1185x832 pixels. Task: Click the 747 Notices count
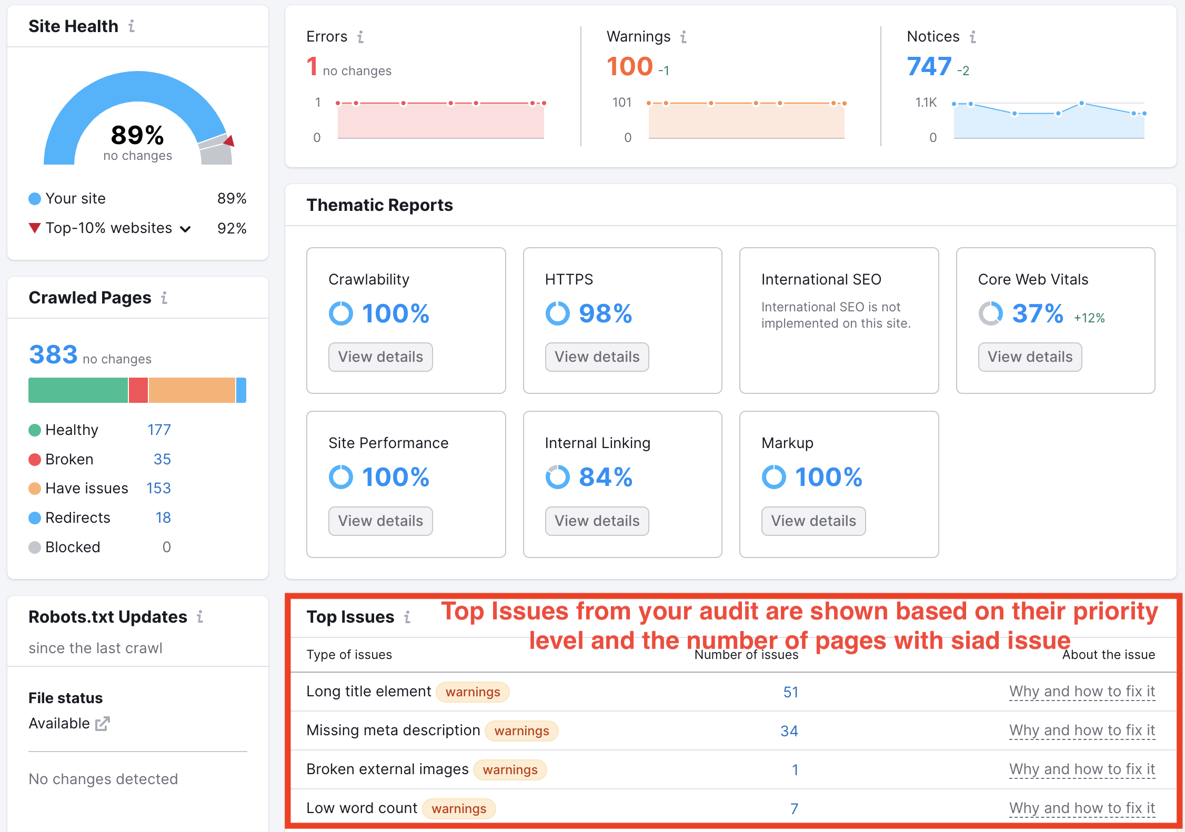tap(929, 67)
